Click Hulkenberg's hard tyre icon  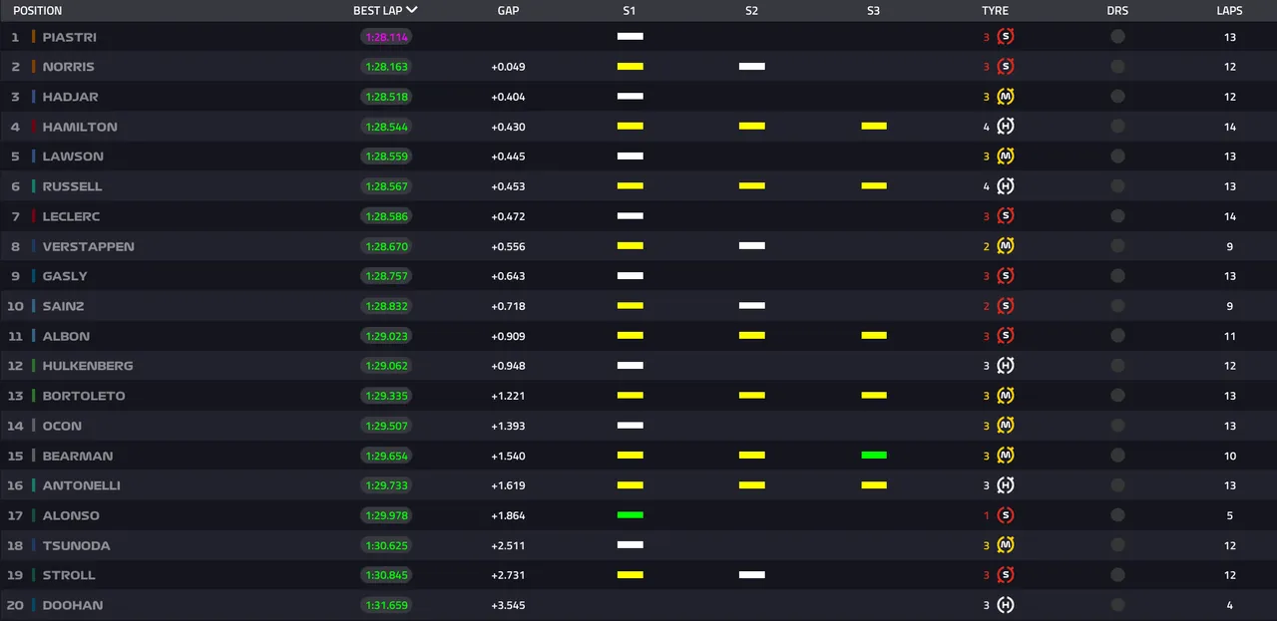tap(1006, 366)
